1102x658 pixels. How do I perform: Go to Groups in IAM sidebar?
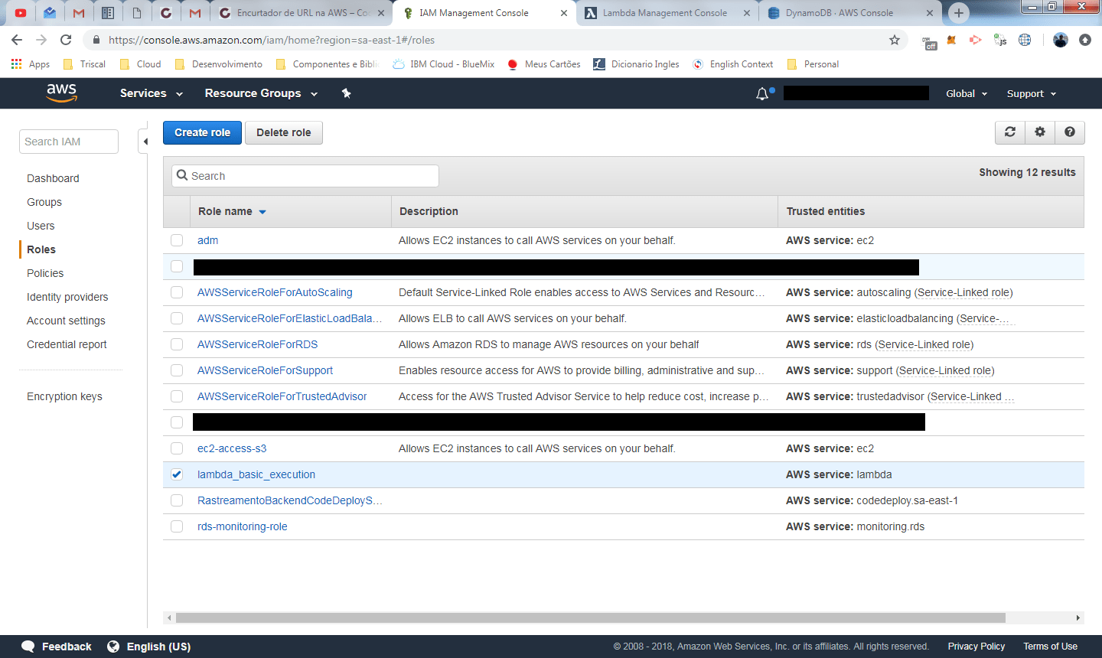click(x=44, y=202)
